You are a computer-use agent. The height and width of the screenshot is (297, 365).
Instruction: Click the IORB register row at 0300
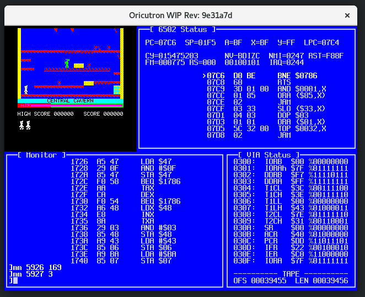pyautogui.click(x=291, y=161)
